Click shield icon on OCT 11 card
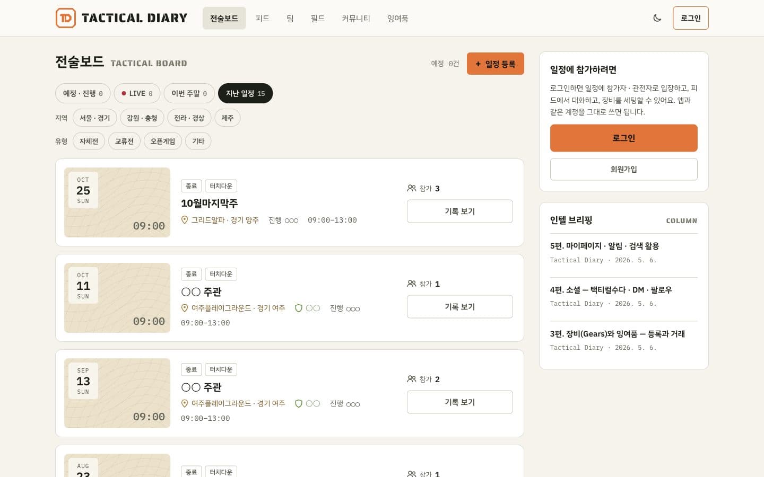 (x=299, y=308)
